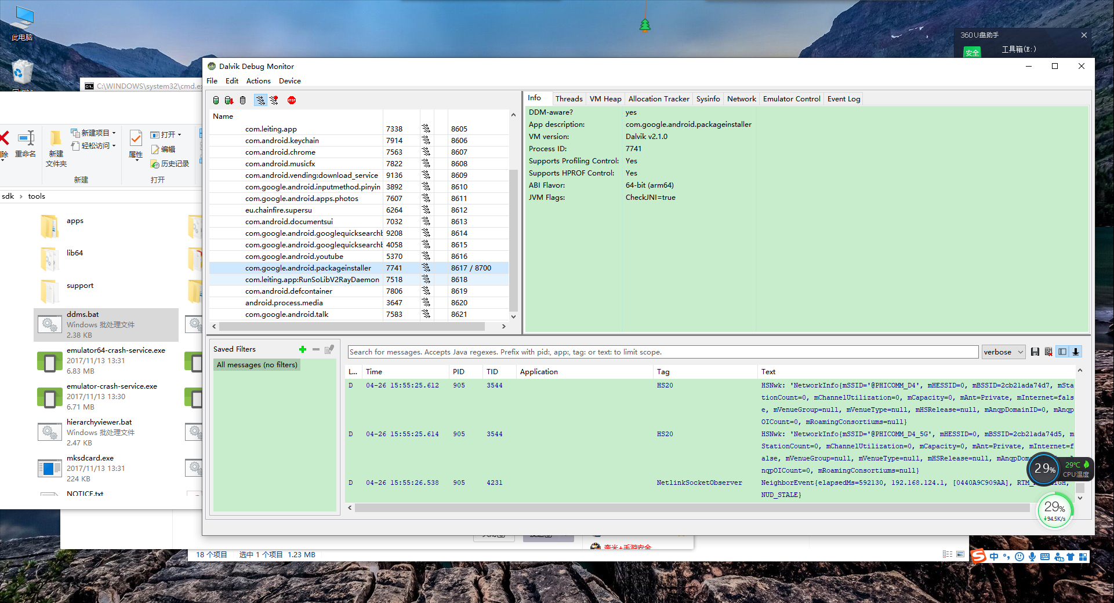Select the com.android.chrome process
The width and height of the screenshot is (1114, 603).
(359, 152)
